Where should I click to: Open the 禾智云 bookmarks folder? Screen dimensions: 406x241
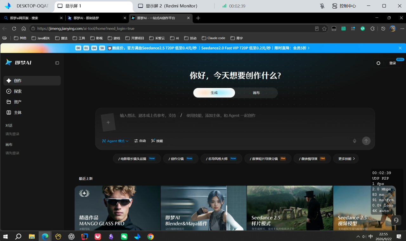157,38
